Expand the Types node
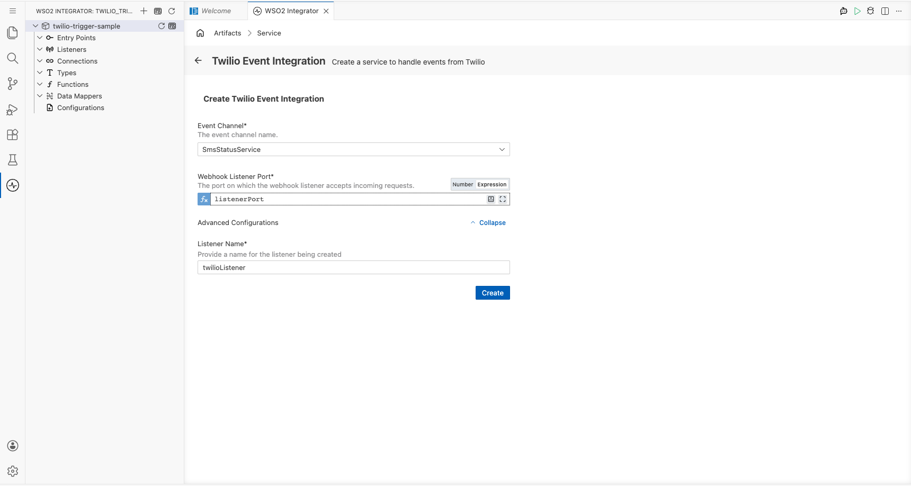This screenshot has width=911, height=486. point(40,73)
